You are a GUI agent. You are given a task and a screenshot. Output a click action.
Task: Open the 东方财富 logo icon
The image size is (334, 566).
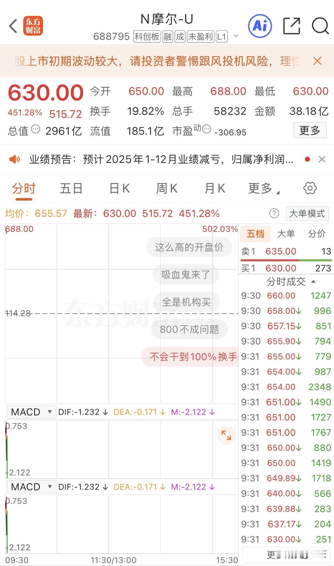(x=33, y=26)
